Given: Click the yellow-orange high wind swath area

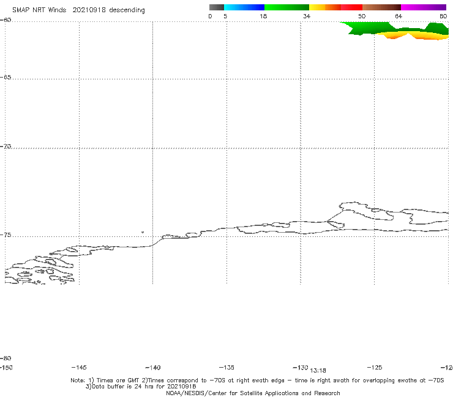Looking at the screenshot, I should [x=413, y=35].
